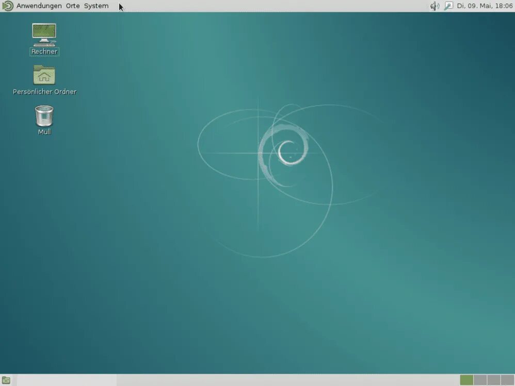Click the magnifier screenshot icon in the tray

click(x=448, y=6)
